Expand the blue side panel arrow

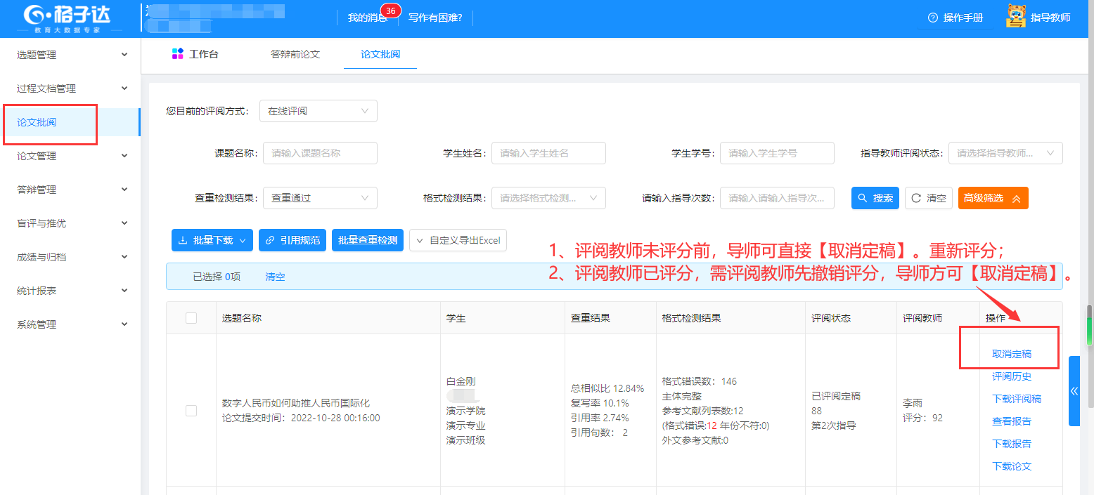click(1074, 391)
